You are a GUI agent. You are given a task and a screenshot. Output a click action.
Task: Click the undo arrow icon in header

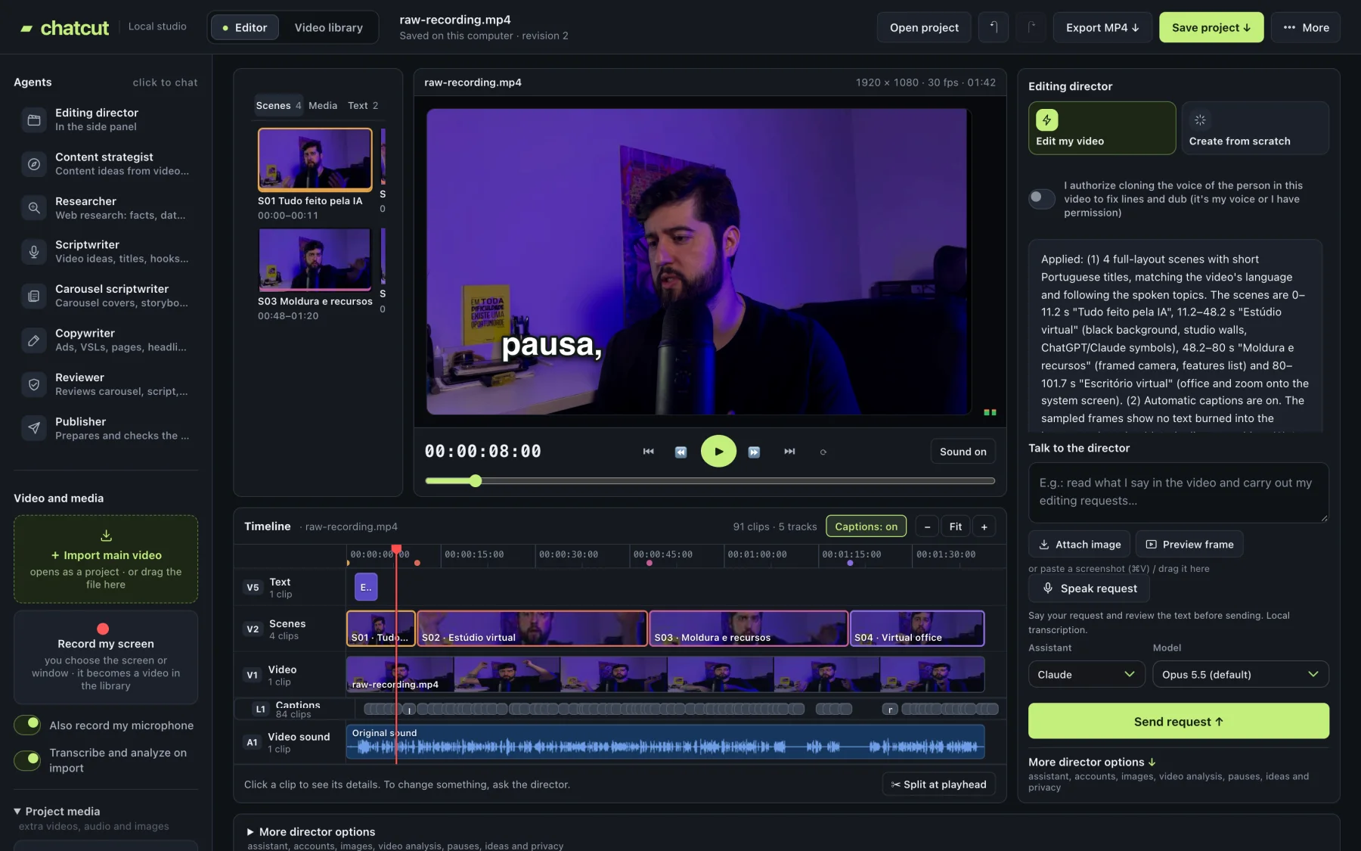click(x=994, y=27)
